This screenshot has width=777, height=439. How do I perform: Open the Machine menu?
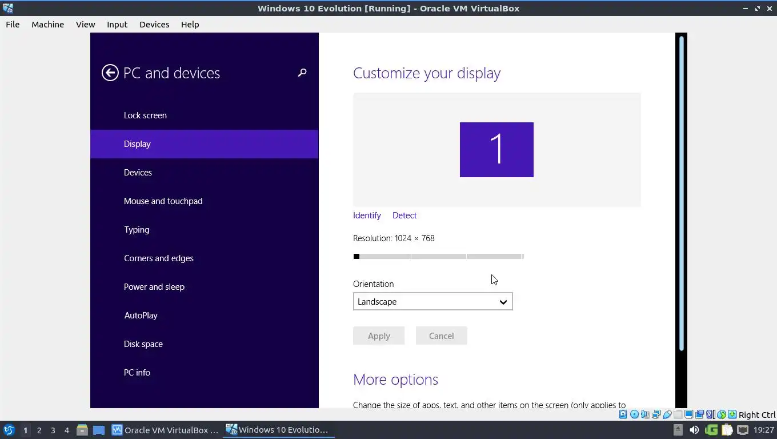[47, 24]
